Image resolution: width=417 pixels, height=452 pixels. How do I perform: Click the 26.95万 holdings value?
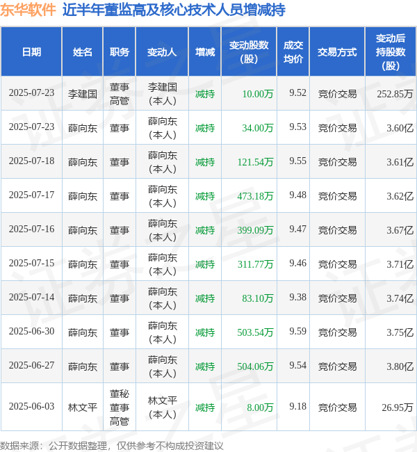point(398,407)
